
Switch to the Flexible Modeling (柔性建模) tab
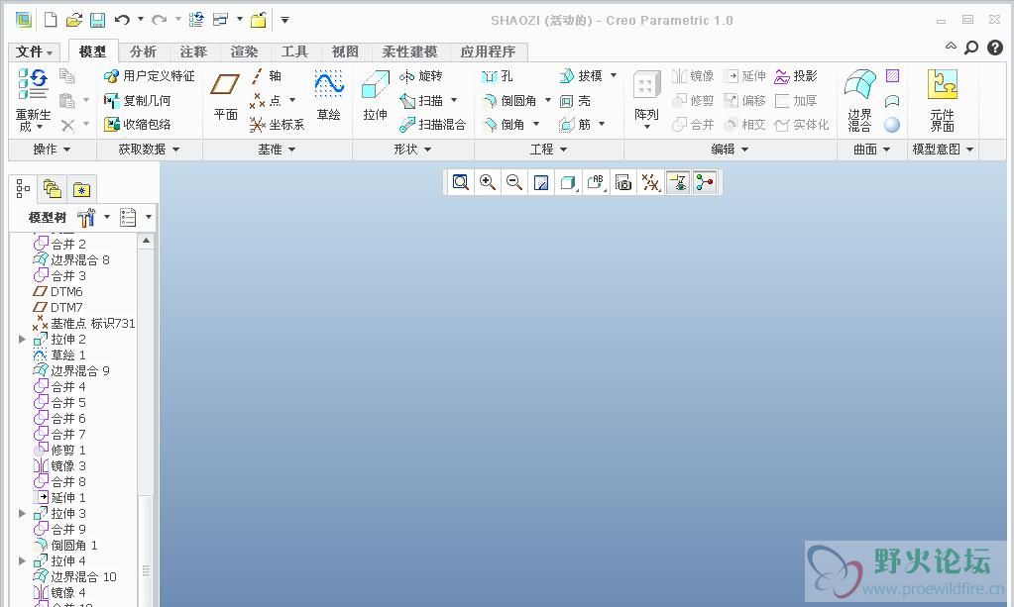[409, 51]
